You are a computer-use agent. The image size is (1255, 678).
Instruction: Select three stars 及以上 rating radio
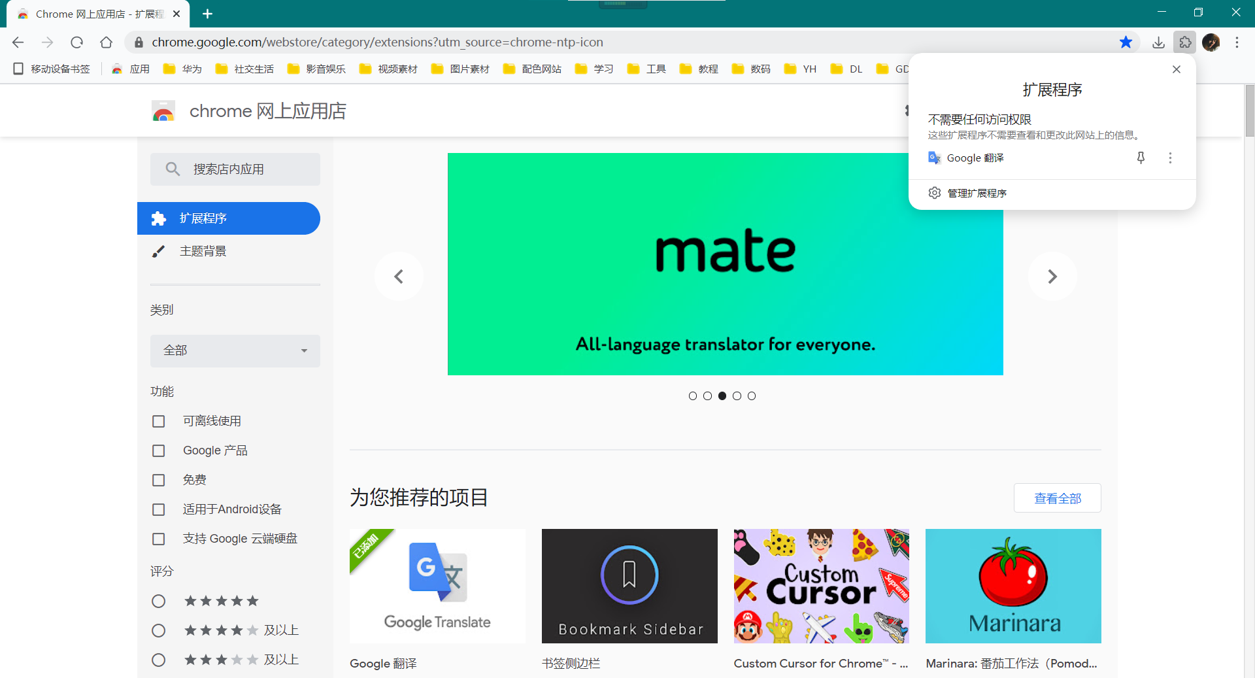(158, 660)
